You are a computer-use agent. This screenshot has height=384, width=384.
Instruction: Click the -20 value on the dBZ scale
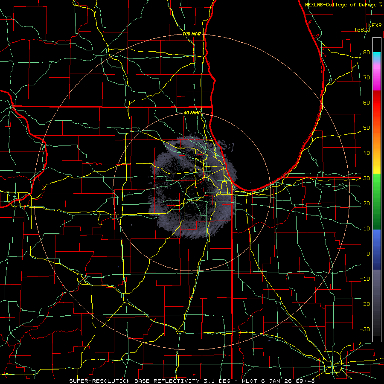365,304
